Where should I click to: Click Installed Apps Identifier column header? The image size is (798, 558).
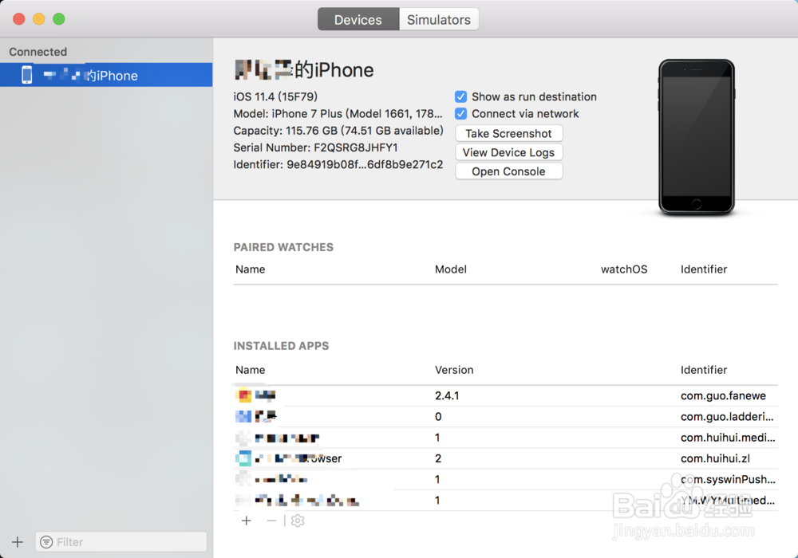pyautogui.click(x=704, y=369)
